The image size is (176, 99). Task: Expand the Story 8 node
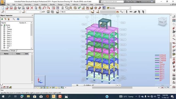pos(4,31)
